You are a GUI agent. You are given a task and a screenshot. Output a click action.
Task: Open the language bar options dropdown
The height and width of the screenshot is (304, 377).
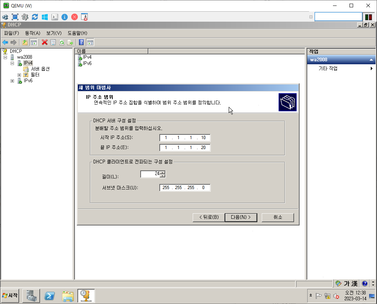(x=373, y=283)
